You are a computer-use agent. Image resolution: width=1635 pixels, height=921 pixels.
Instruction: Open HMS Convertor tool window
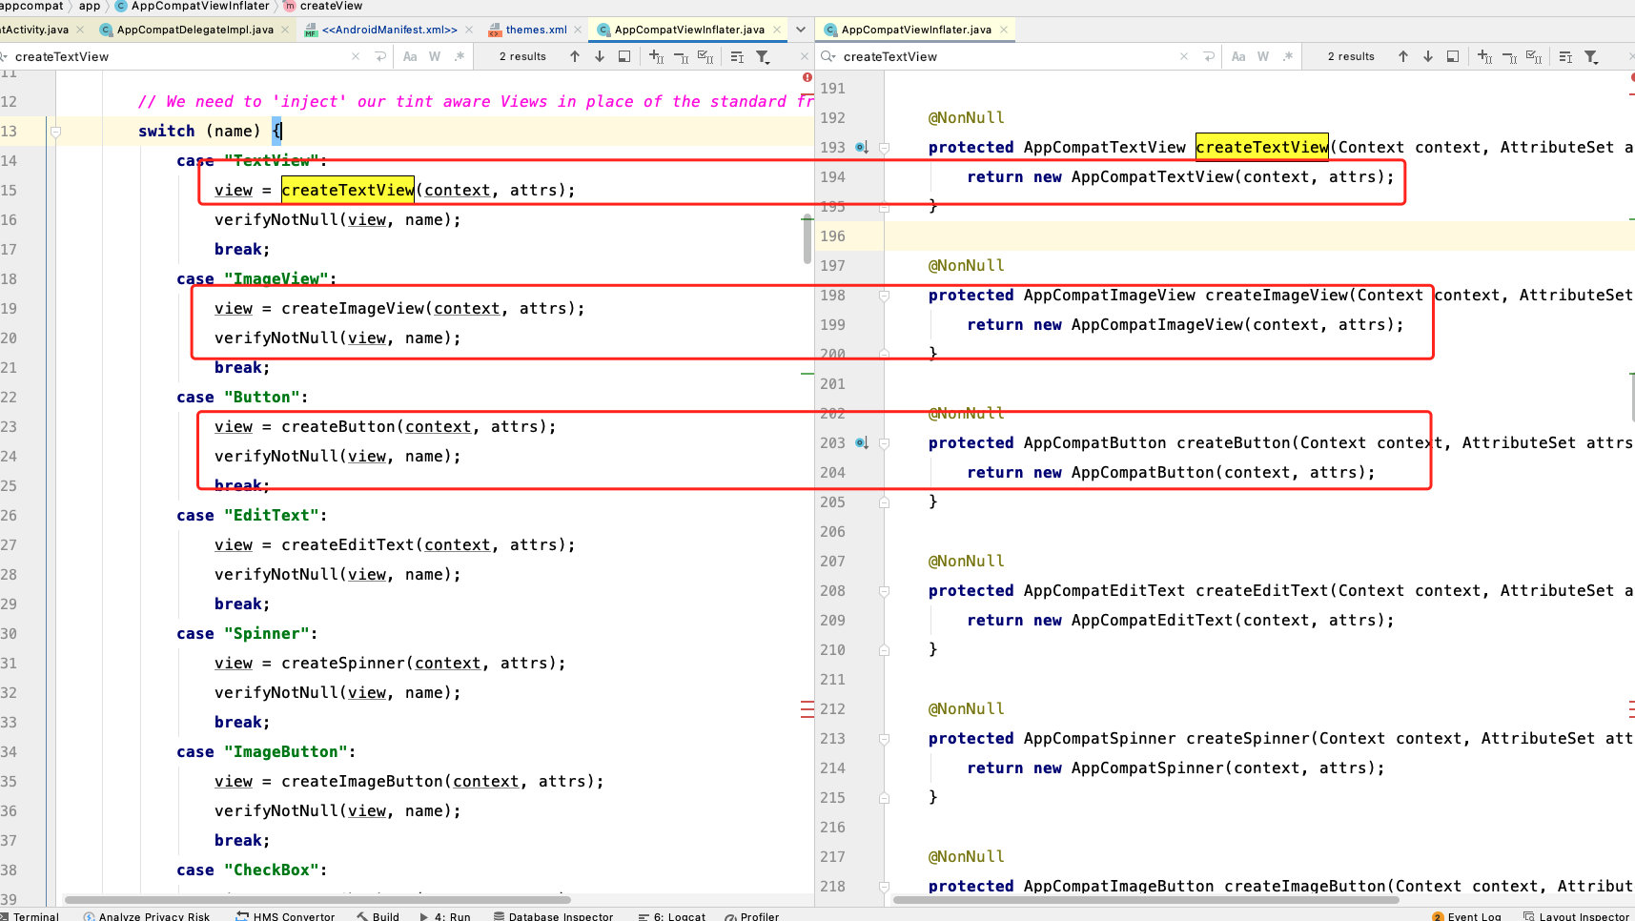286,915
